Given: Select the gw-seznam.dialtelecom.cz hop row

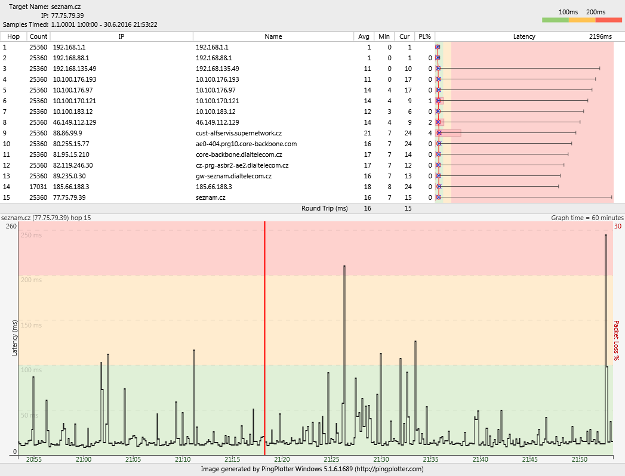Looking at the screenshot, I should [x=233, y=175].
